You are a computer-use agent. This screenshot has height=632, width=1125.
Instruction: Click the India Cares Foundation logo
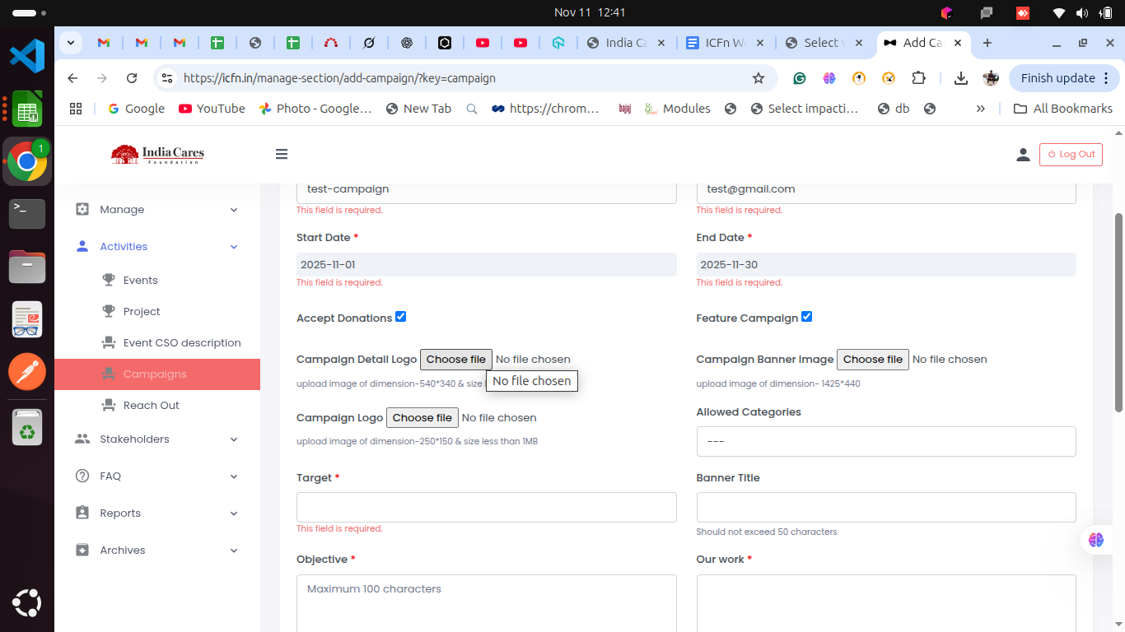[x=157, y=154]
